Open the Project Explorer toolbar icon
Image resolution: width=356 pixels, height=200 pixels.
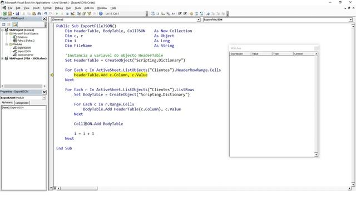click(x=78, y=13)
